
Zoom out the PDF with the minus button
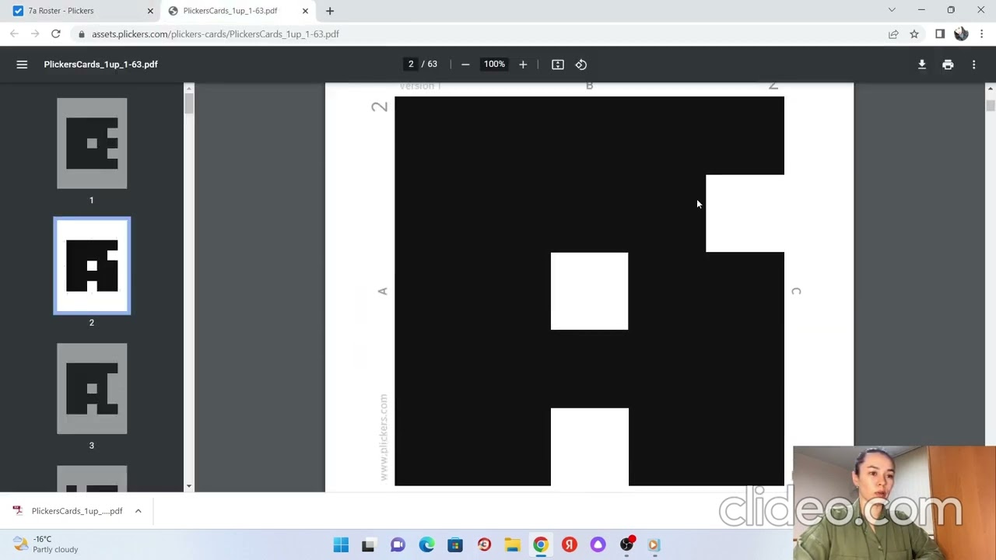click(465, 65)
